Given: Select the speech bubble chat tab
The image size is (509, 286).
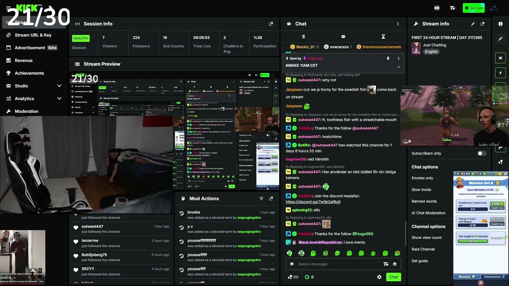Looking at the screenshot, I should coord(343,37).
